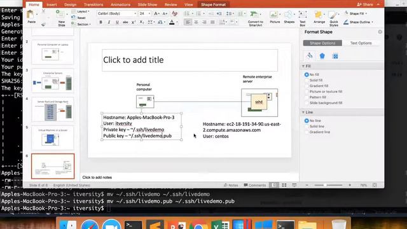Click the Cut scissors icon
The height and width of the screenshot is (229, 407).
click(x=43, y=11)
